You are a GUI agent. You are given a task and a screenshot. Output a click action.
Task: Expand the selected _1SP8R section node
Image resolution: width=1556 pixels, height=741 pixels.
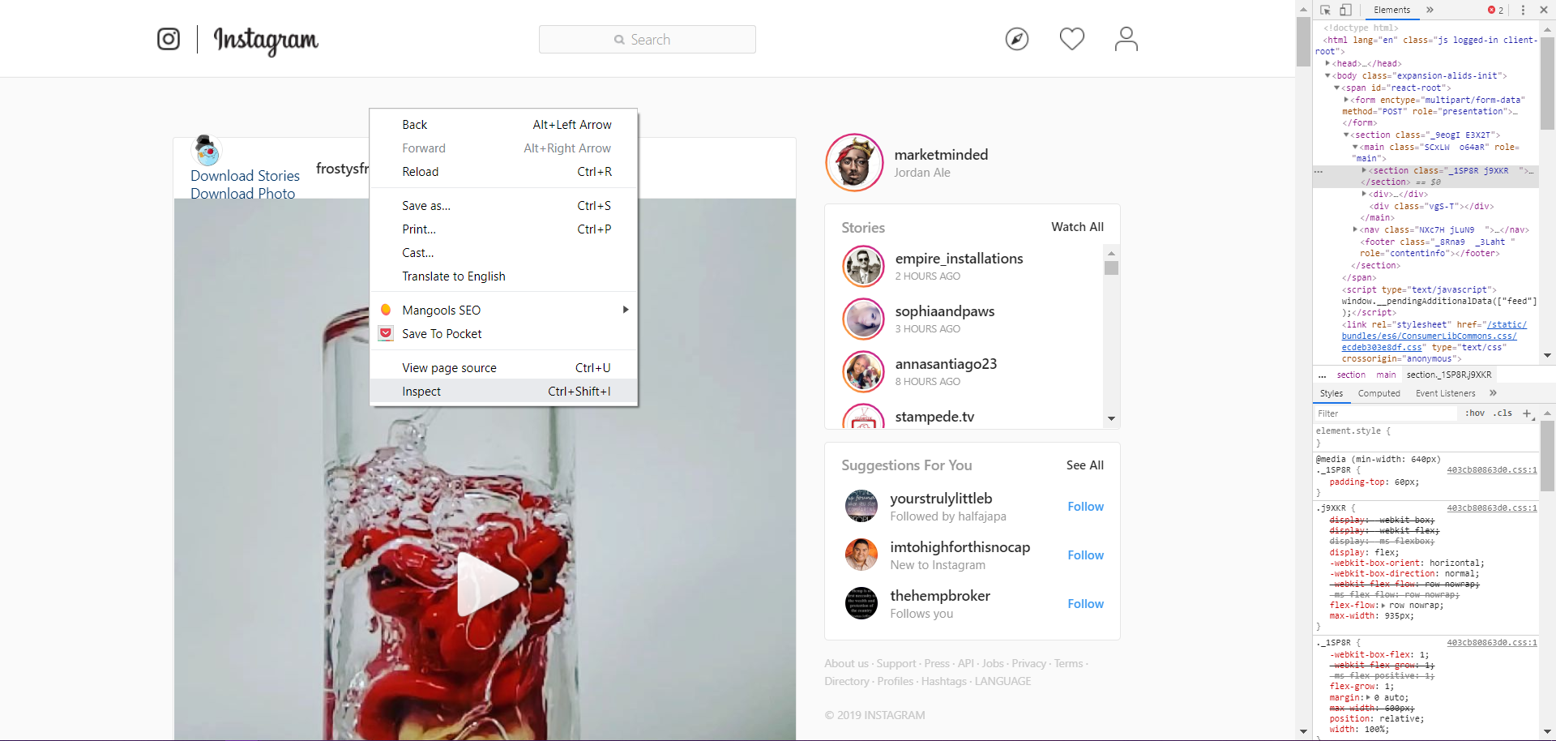(1364, 170)
